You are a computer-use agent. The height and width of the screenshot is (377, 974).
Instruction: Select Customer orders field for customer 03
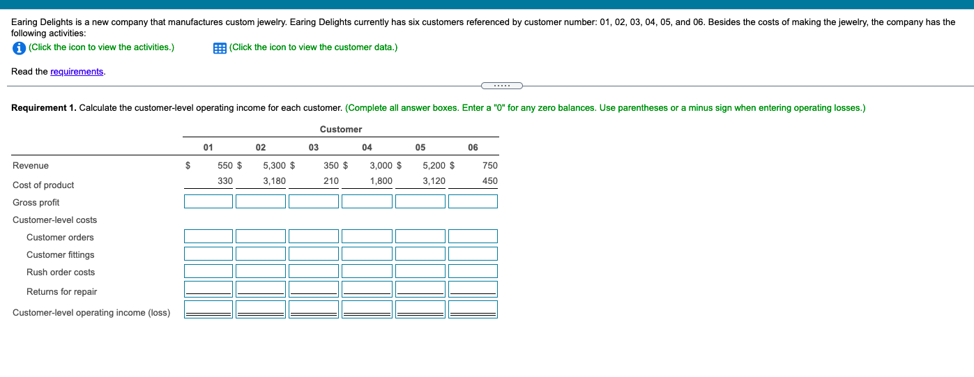coord(314,236)
